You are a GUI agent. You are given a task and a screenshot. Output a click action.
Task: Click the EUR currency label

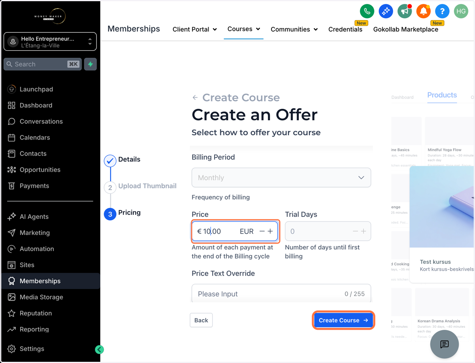pyautogui.click(x=247, y=231)
